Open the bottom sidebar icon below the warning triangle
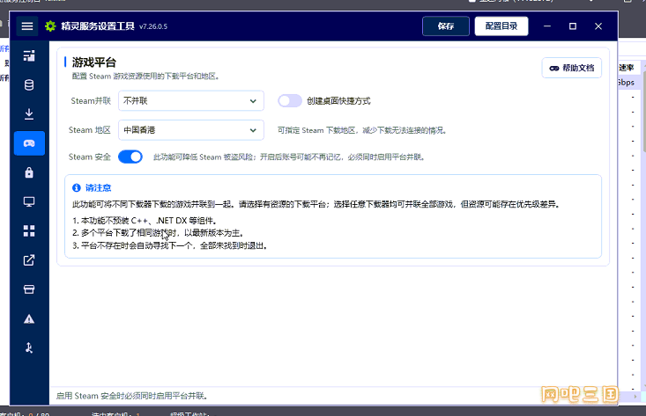Viewport: 646px width, 416px height. click(29, 347)
